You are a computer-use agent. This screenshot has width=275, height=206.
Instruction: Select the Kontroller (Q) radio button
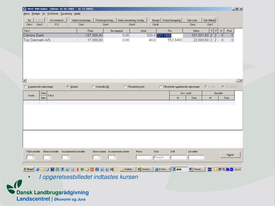[93, 87]
